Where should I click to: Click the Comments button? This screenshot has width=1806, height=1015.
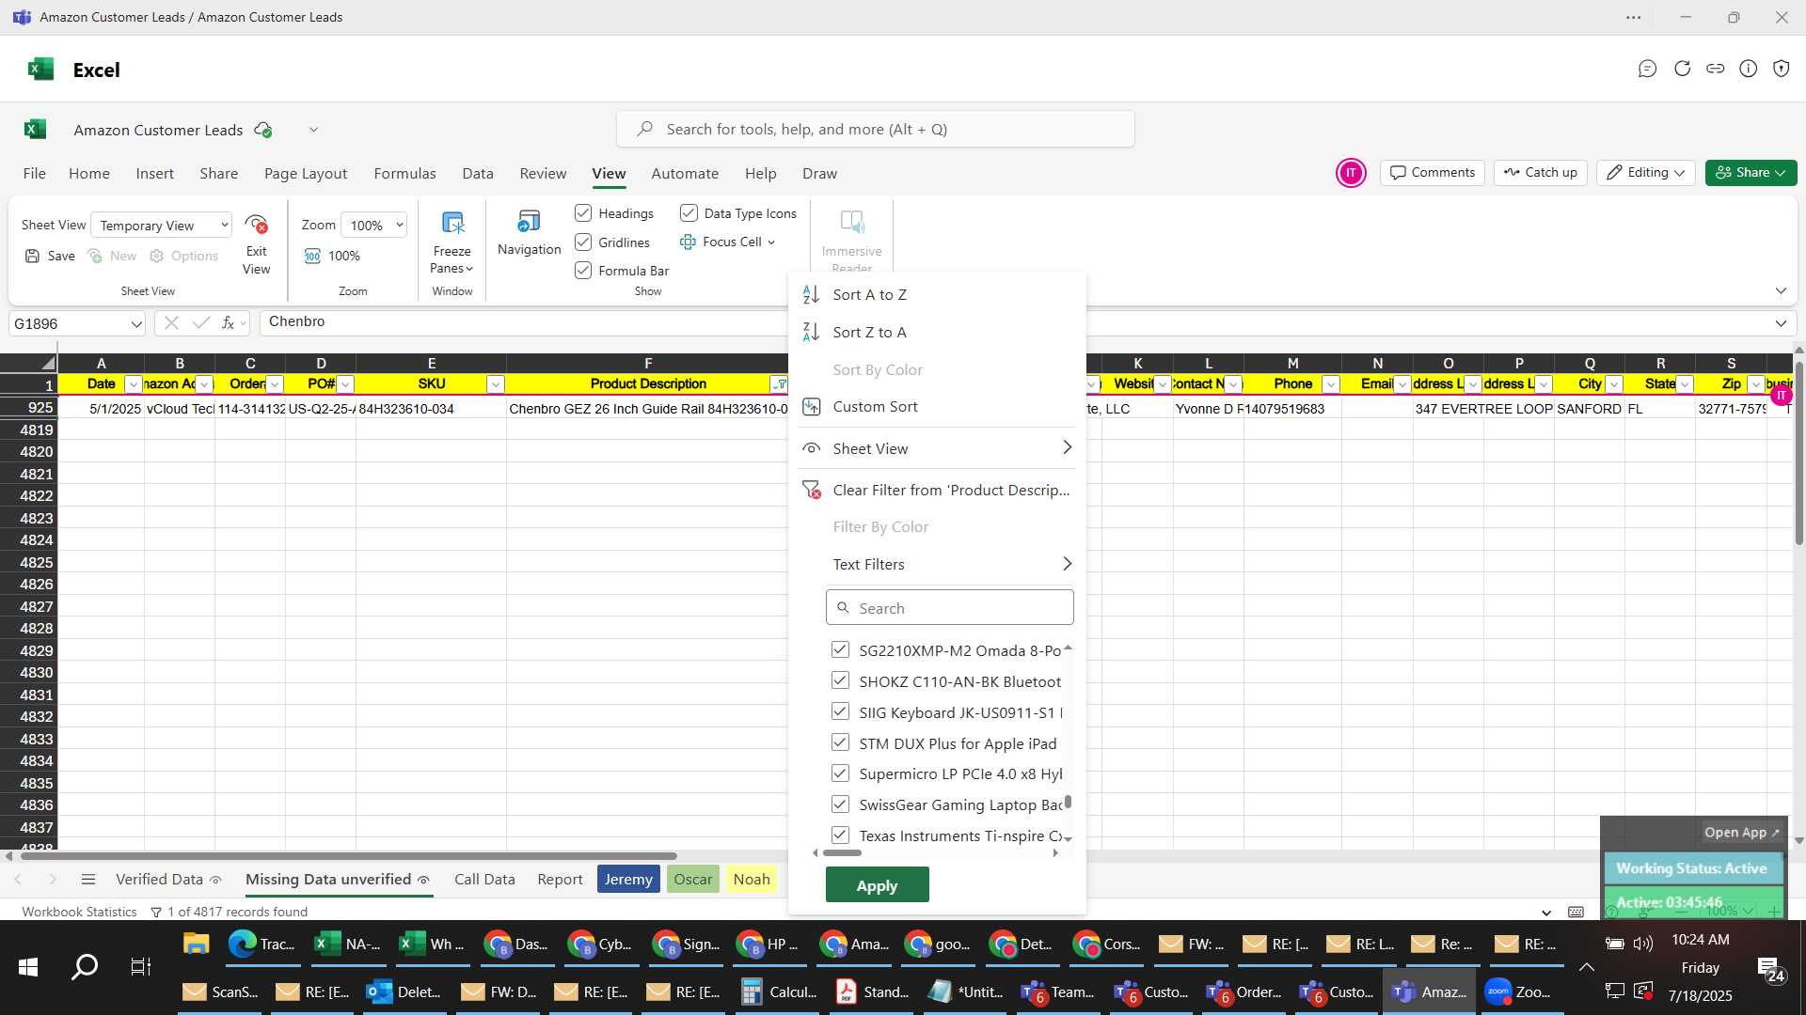1432,173
